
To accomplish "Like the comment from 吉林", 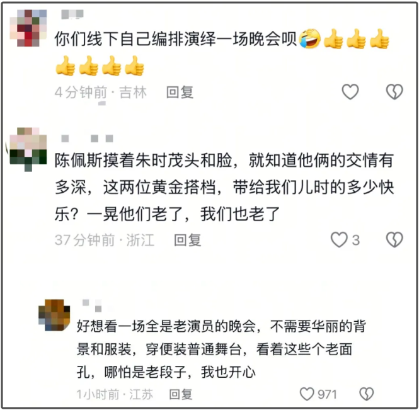I will click(x=350, y=92).
